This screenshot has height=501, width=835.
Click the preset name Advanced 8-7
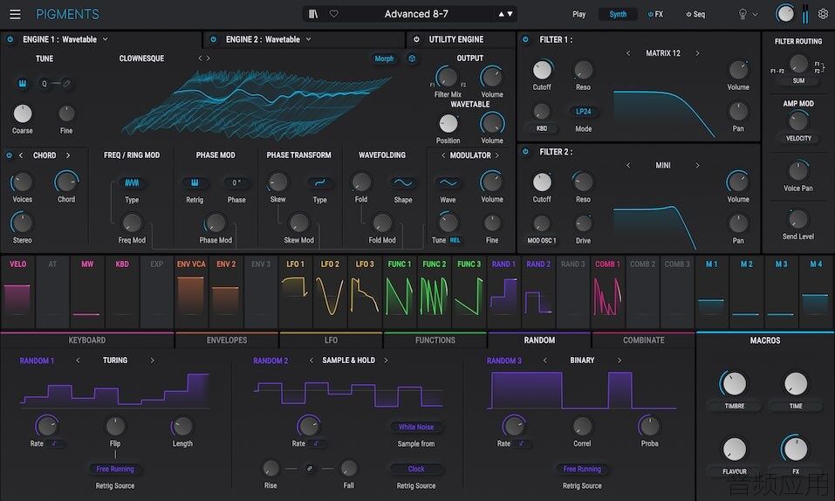point(416,14)
